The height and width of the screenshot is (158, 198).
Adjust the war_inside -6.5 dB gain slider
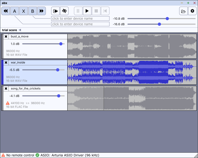coord(43,70)
